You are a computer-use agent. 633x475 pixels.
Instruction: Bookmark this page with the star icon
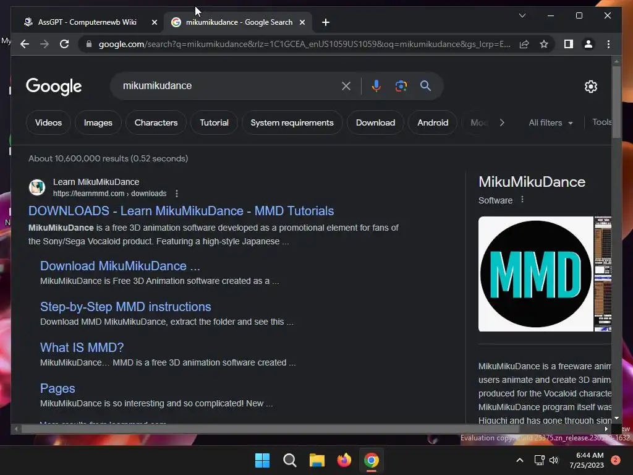[544, 44]
